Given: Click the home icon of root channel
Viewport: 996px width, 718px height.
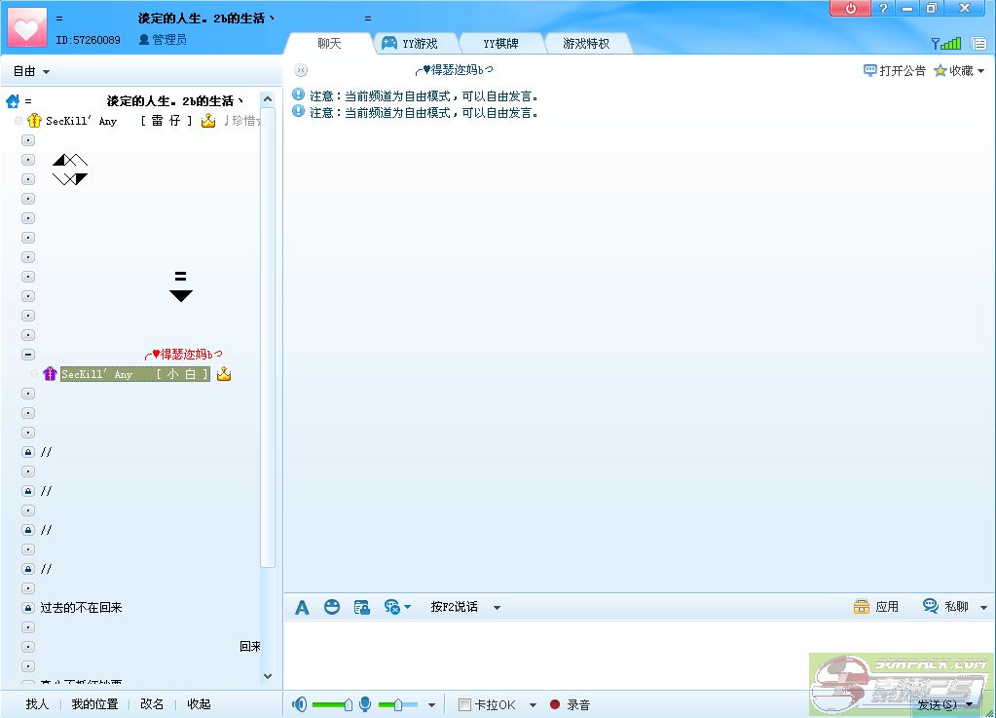Looking at the screenshot, I should (13, 101).
